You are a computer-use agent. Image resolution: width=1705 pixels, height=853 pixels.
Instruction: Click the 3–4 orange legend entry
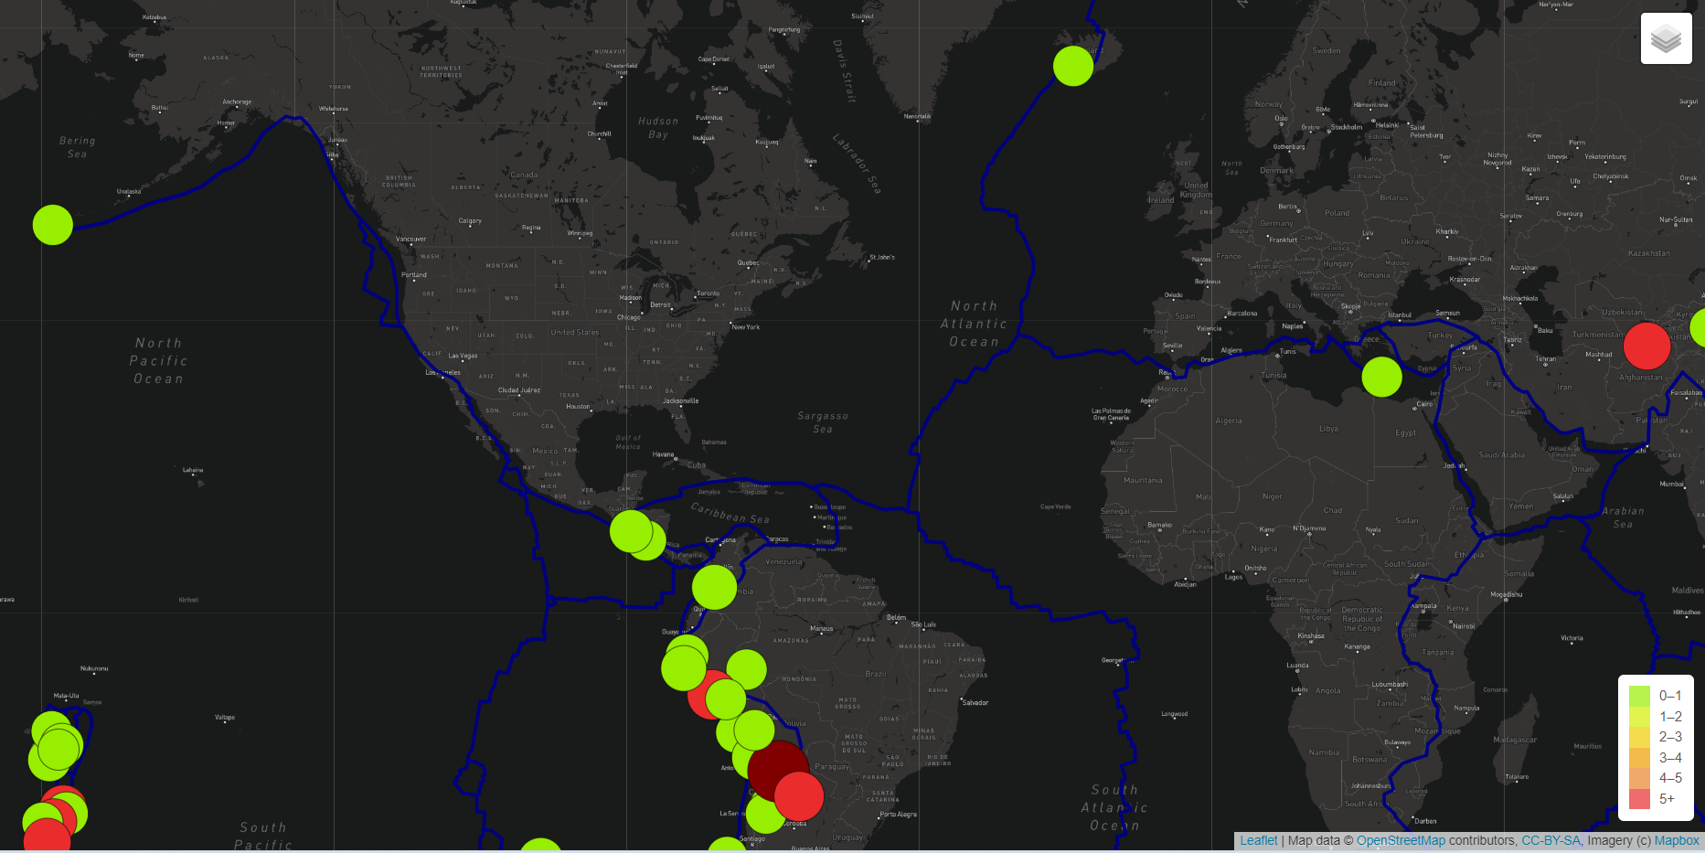click(1644, 757)
